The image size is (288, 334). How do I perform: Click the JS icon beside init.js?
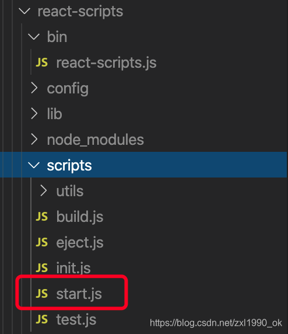42,268
